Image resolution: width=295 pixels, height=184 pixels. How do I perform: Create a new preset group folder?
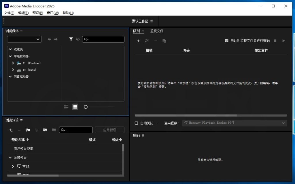(28, 130)
